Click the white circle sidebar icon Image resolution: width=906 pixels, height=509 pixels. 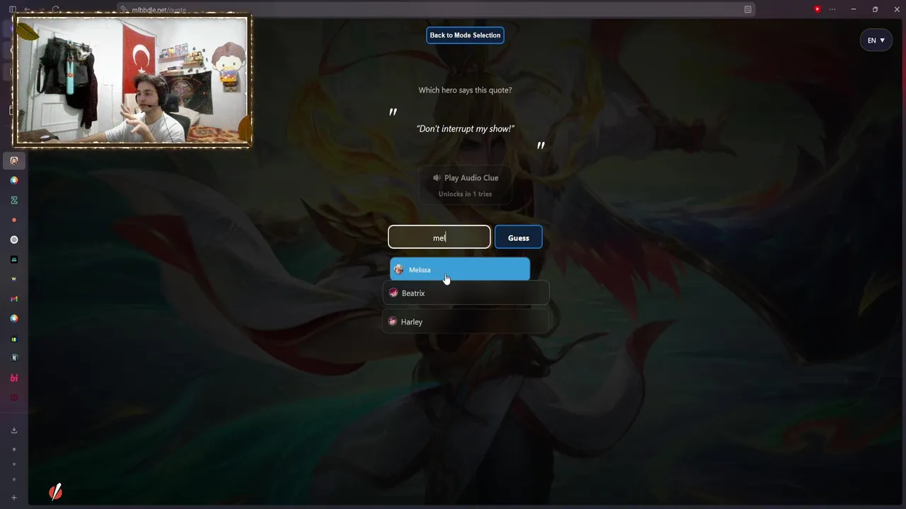click(14, 240)
